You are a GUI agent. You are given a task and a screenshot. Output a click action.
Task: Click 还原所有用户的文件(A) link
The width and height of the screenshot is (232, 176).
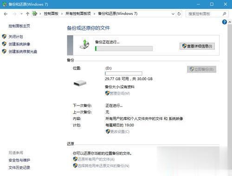point(96,159)
